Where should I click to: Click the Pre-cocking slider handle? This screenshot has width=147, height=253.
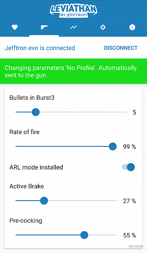pyautogui.click(x=84, y=235)
